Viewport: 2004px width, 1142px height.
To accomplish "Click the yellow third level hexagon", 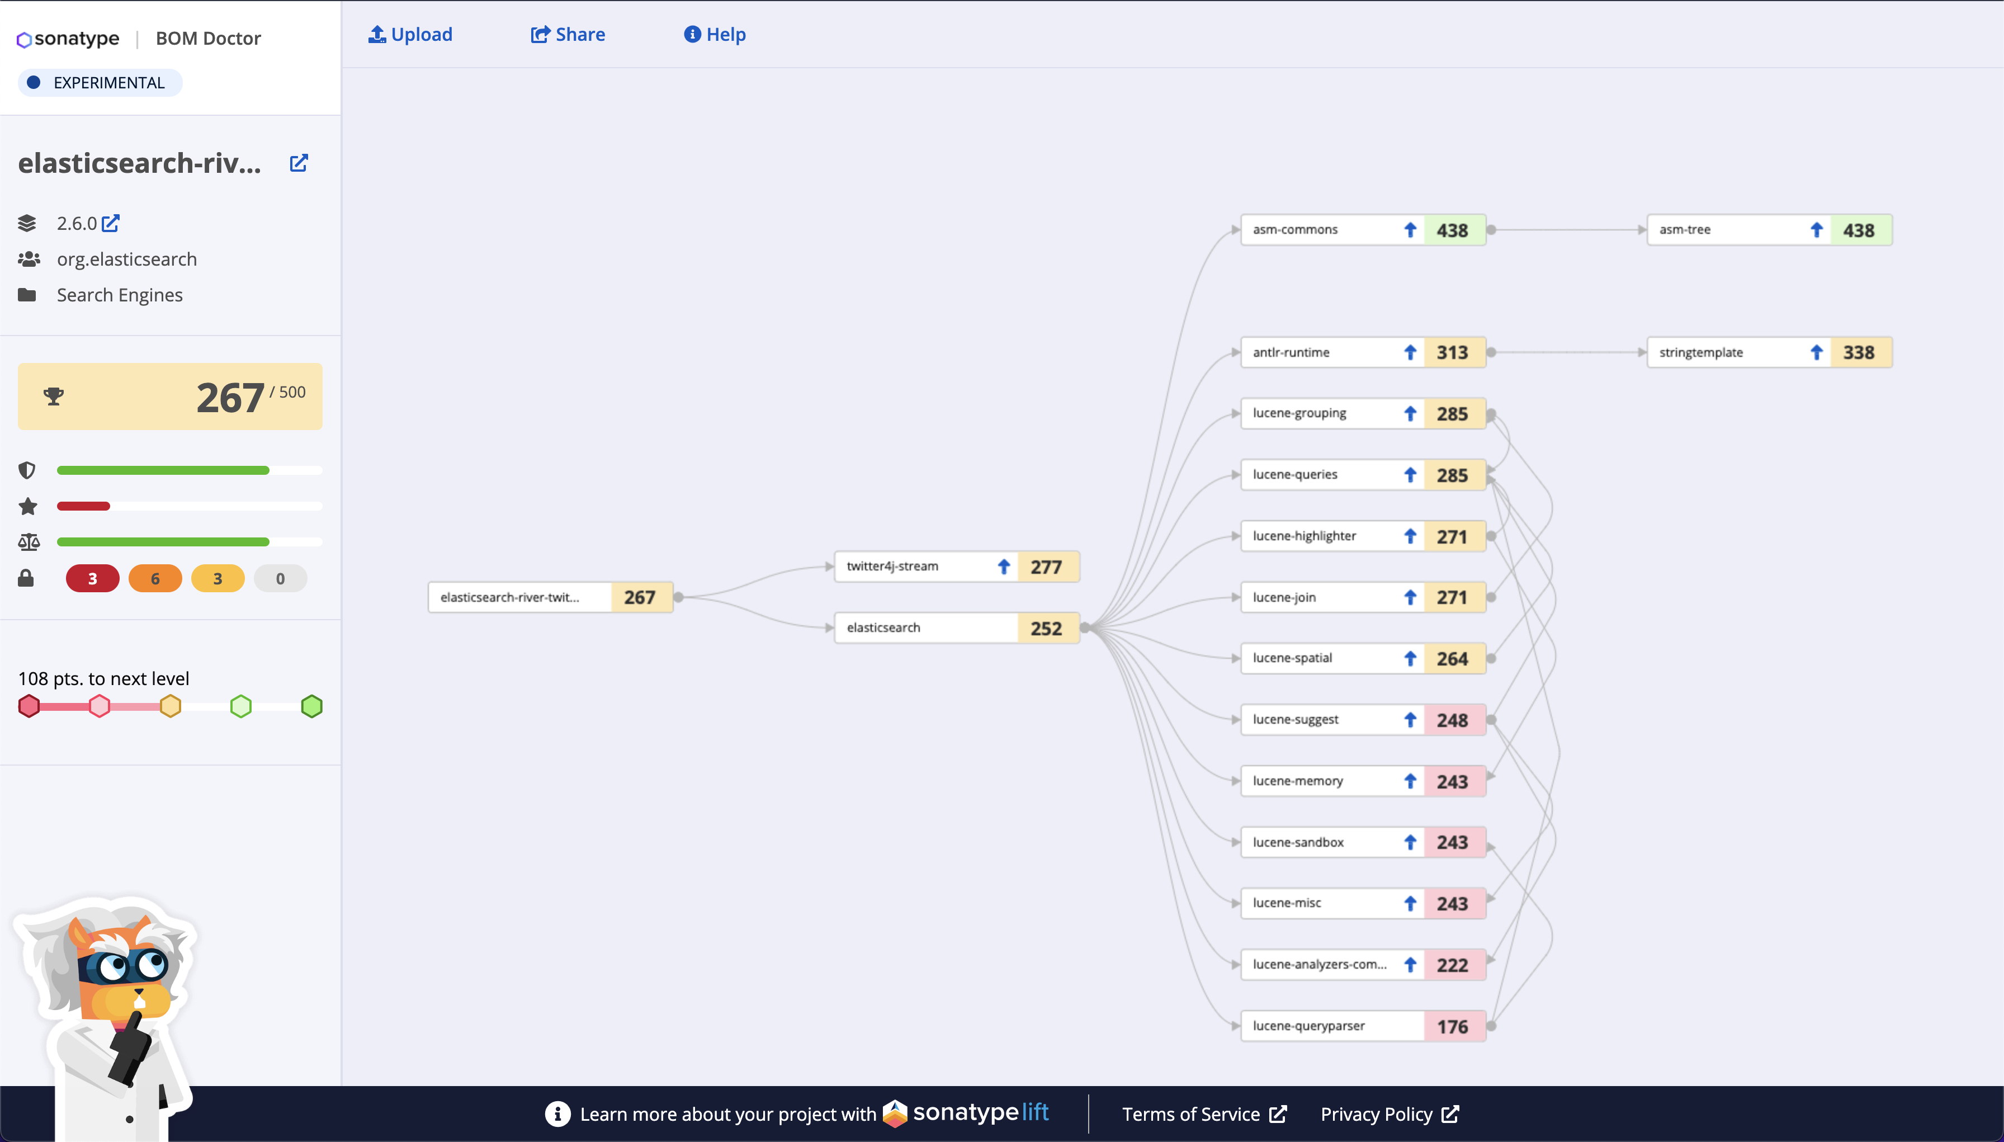I will [170, 706].
